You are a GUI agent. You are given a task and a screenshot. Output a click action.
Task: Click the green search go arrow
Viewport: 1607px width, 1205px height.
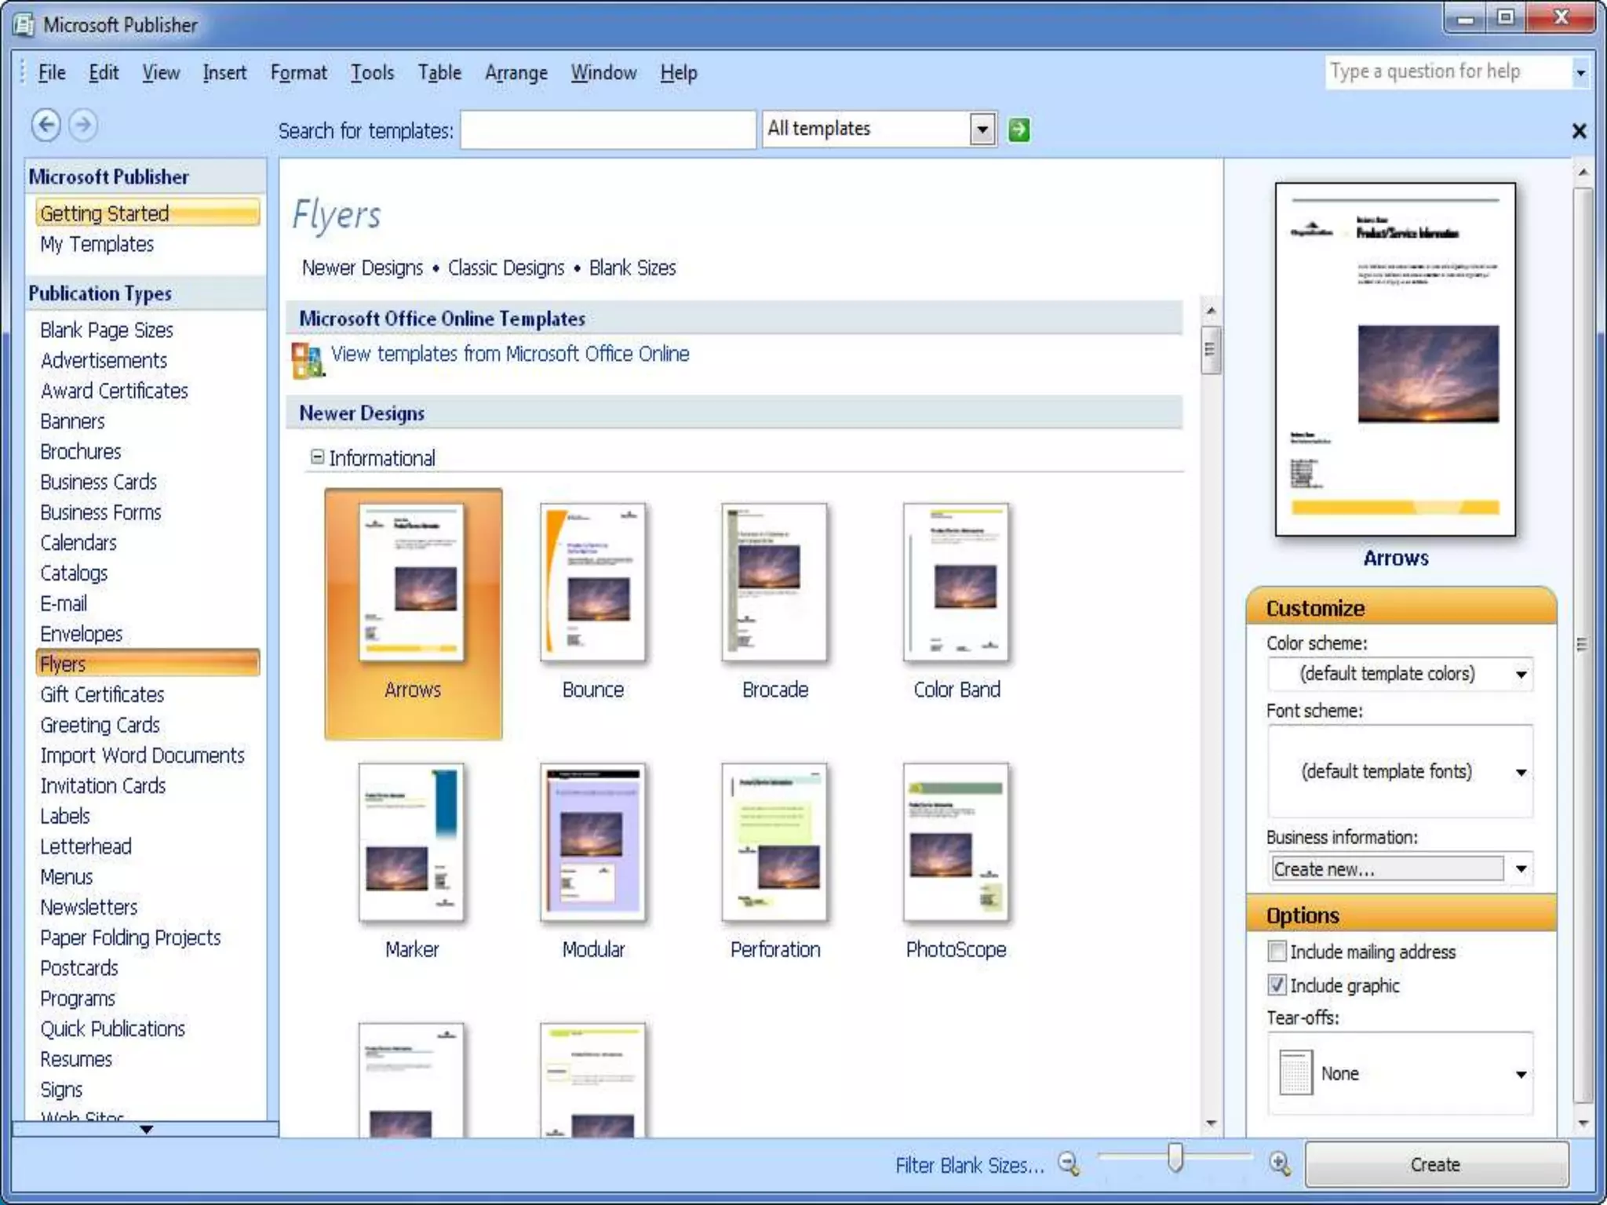(x=1018, y=129)
